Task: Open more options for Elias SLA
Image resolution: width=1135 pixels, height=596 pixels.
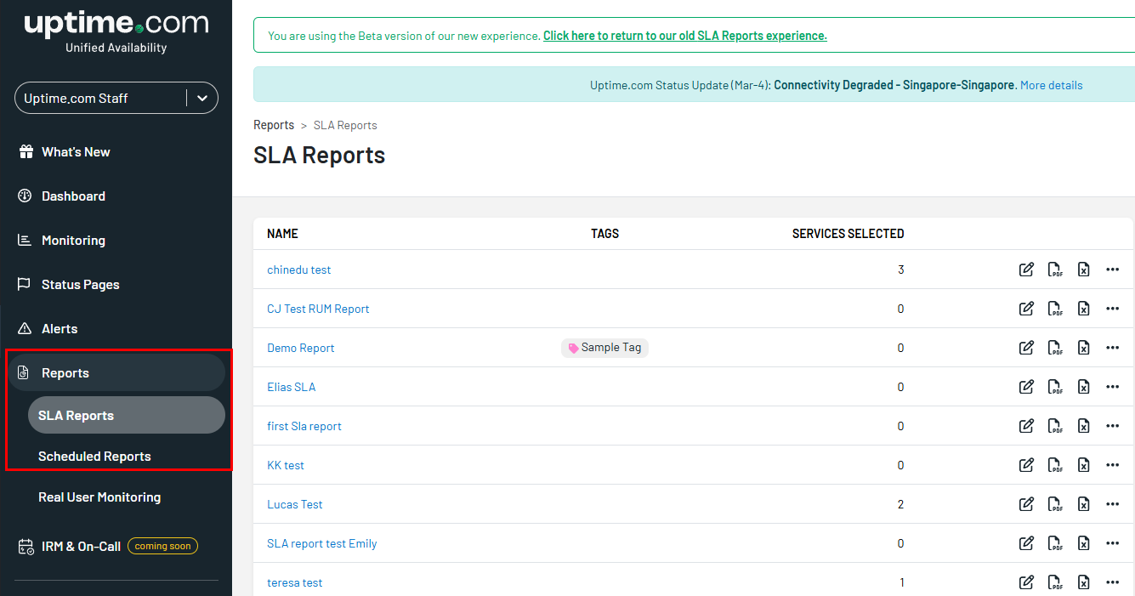Action: pyautogui.click(x=1113, y=387)
